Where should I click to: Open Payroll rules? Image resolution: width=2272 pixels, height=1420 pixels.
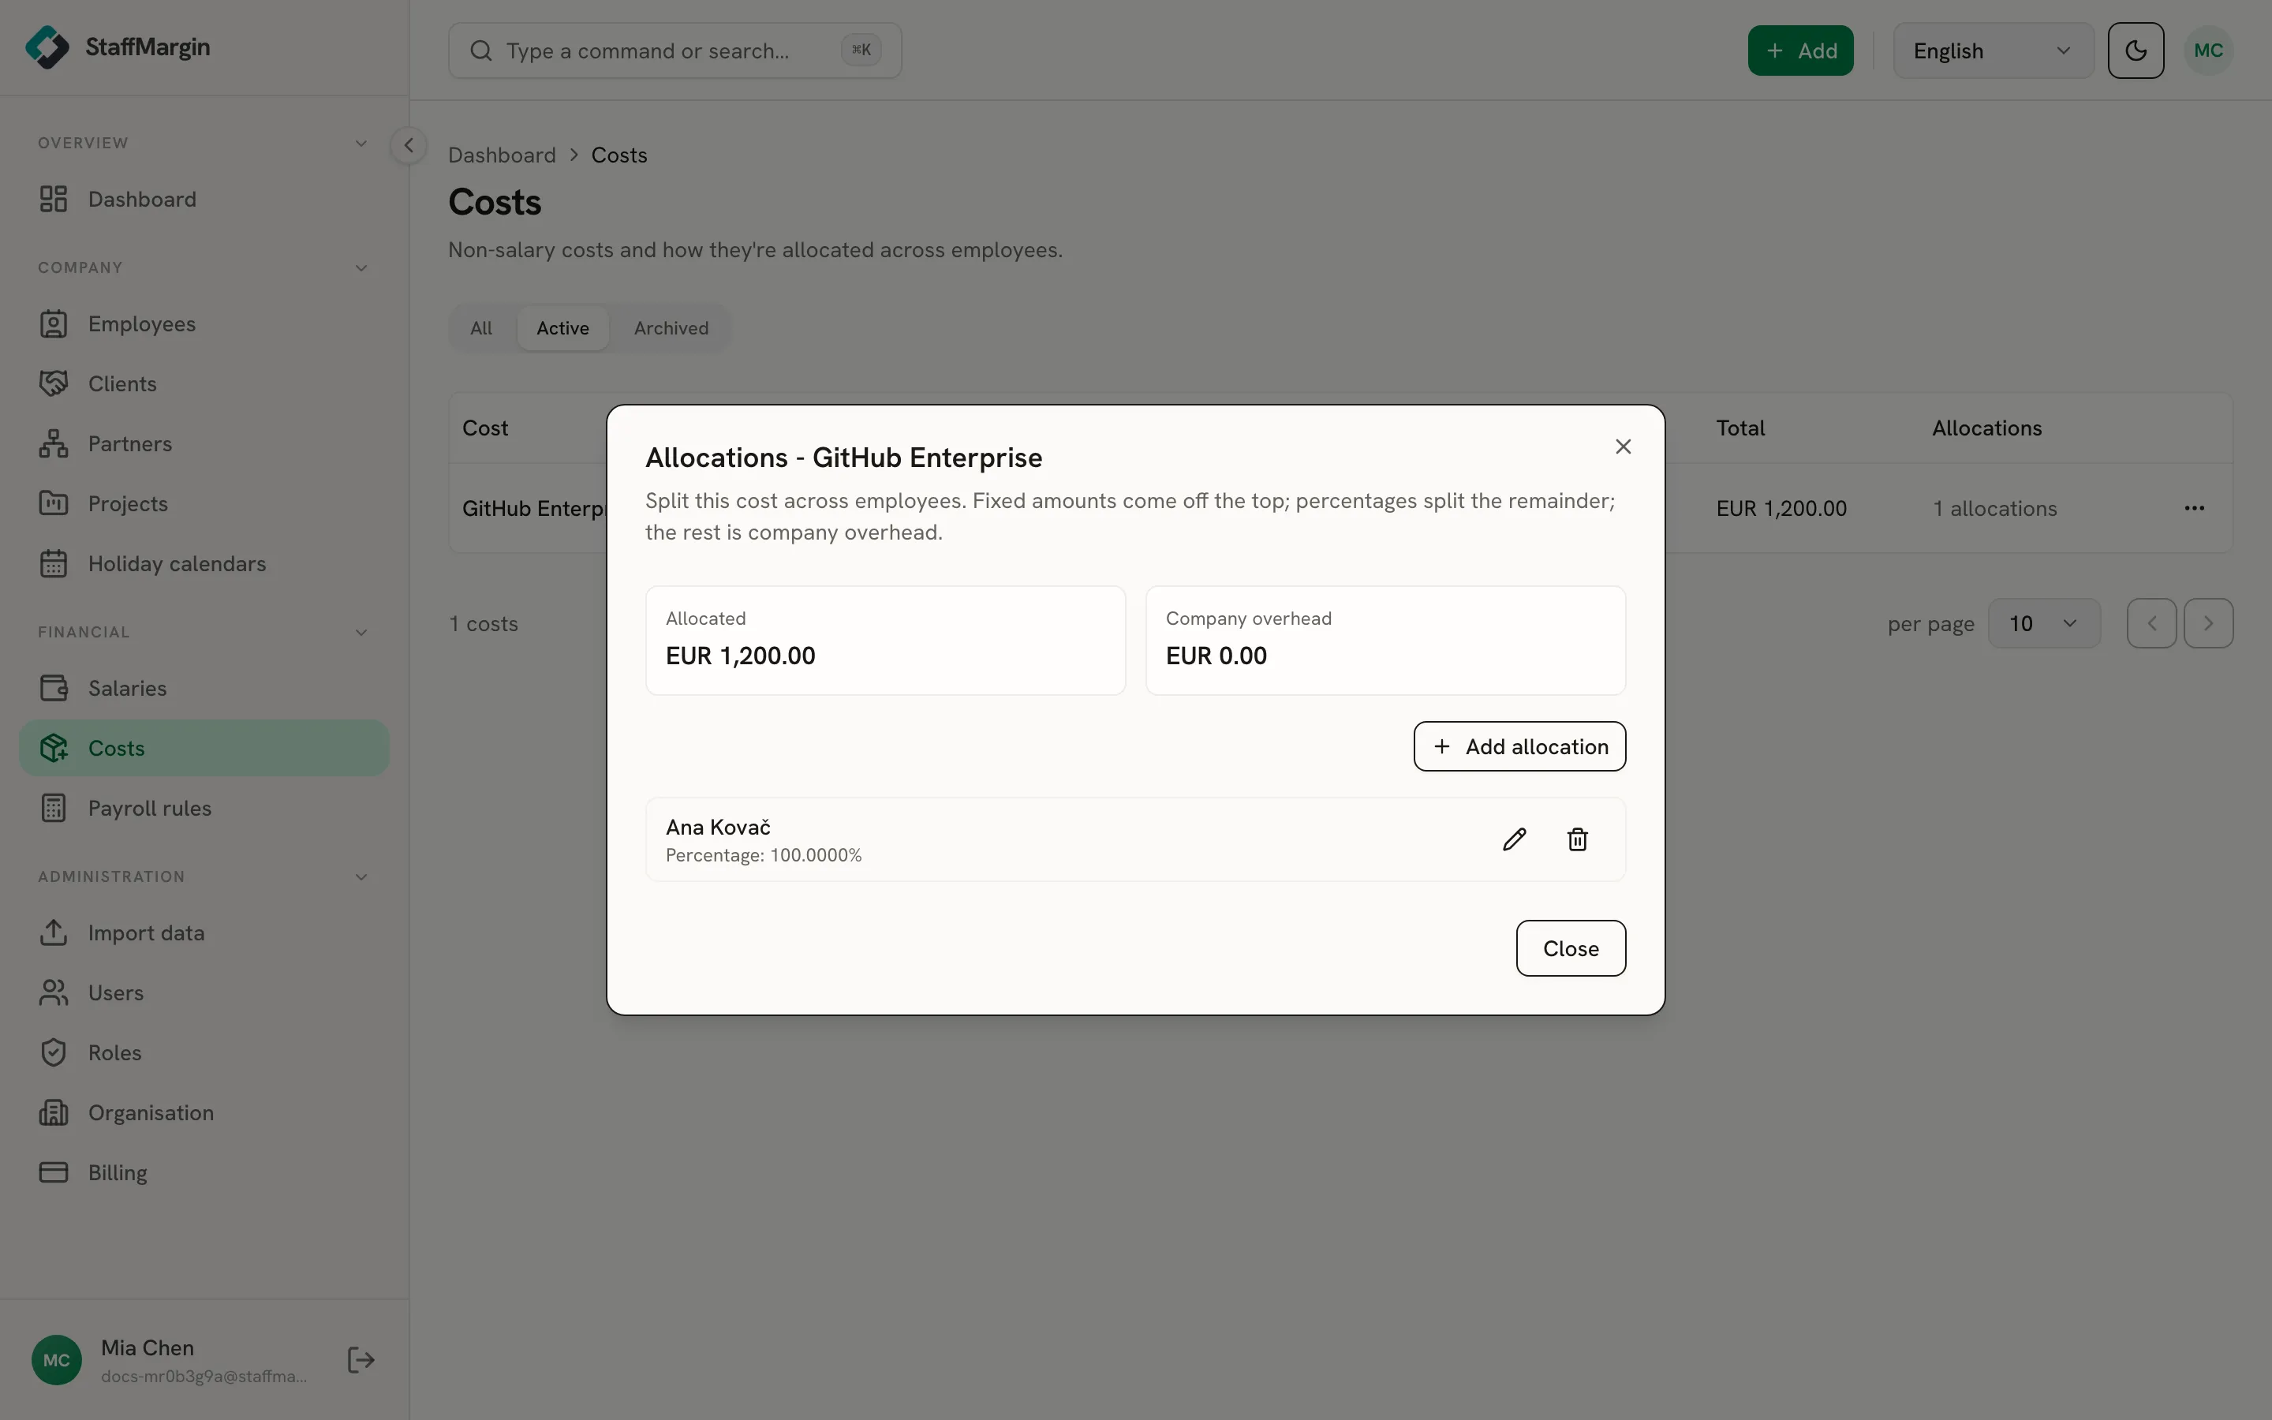coord(204,809)
